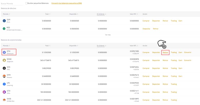Viewport: 200px width, 105px height.
Task: Open Trading for Dogecoin
Action: [174, 60]
